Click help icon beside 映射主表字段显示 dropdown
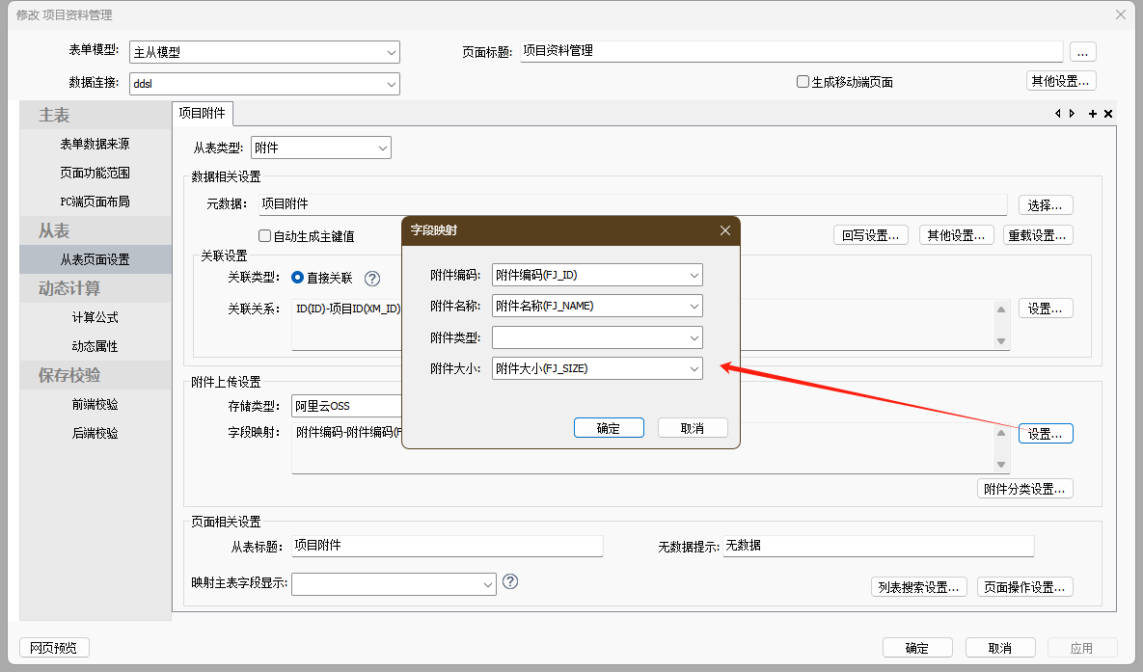Screen dimensions: 1143x672 tap(511, 581)
